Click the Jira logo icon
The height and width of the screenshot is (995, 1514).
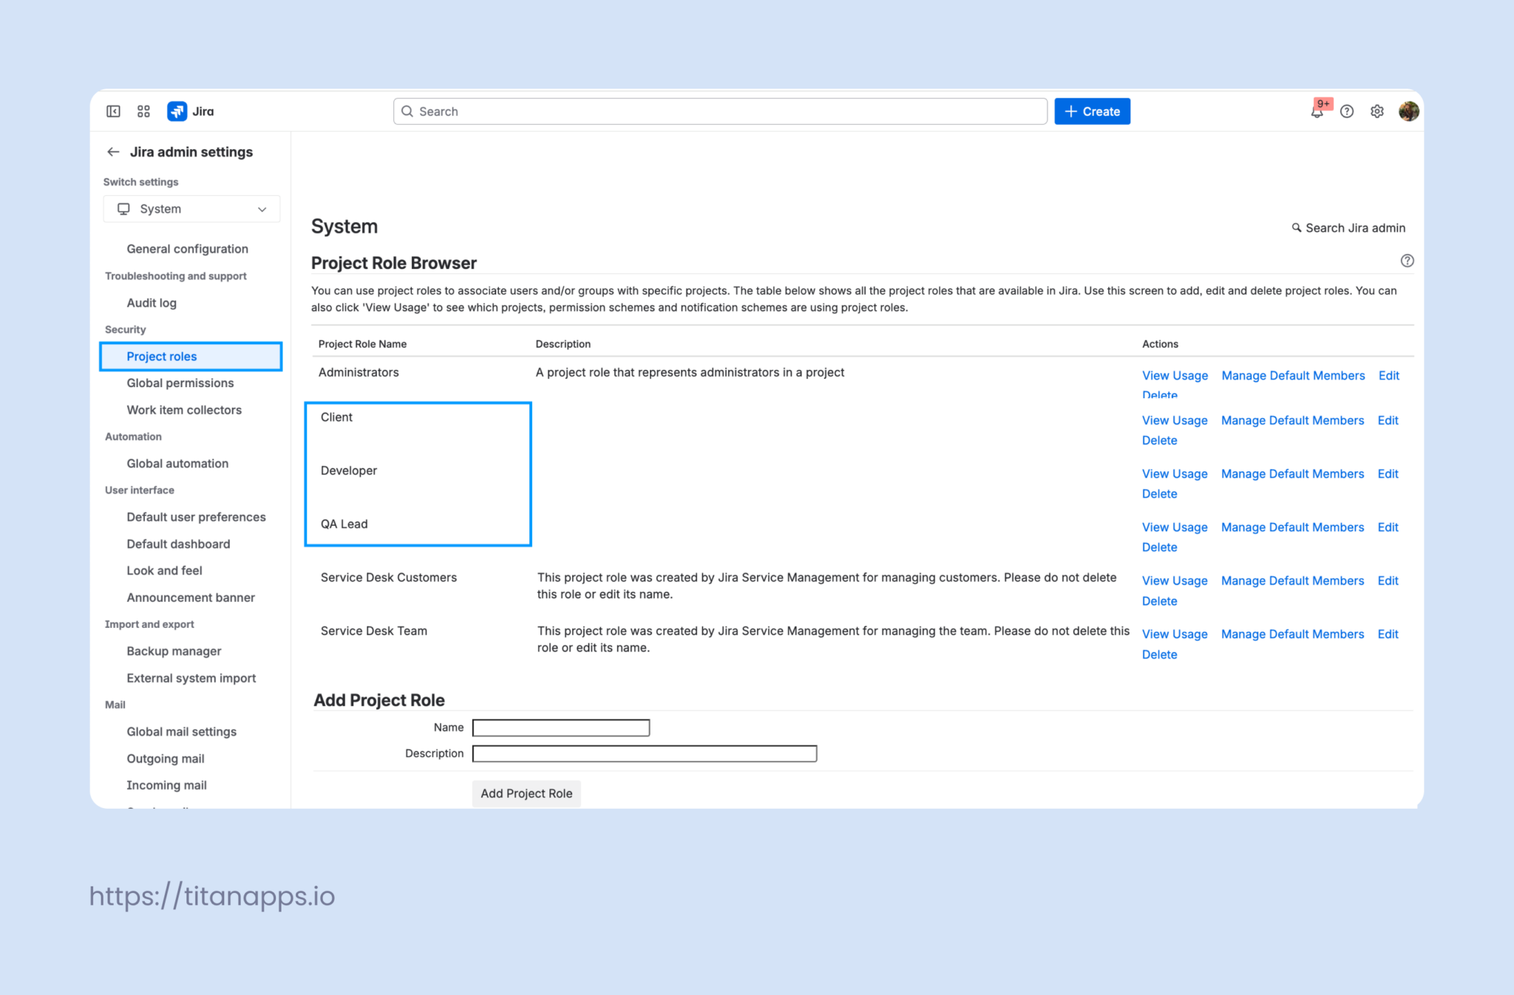177,111
